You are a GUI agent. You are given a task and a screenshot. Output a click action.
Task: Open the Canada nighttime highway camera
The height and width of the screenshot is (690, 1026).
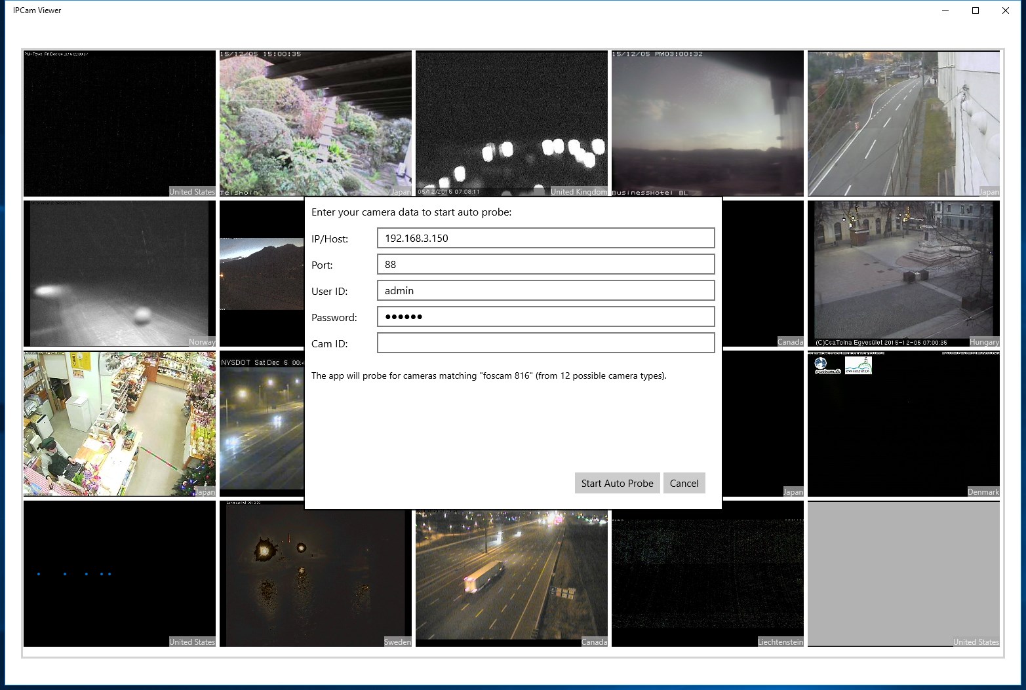click(511, 574)
